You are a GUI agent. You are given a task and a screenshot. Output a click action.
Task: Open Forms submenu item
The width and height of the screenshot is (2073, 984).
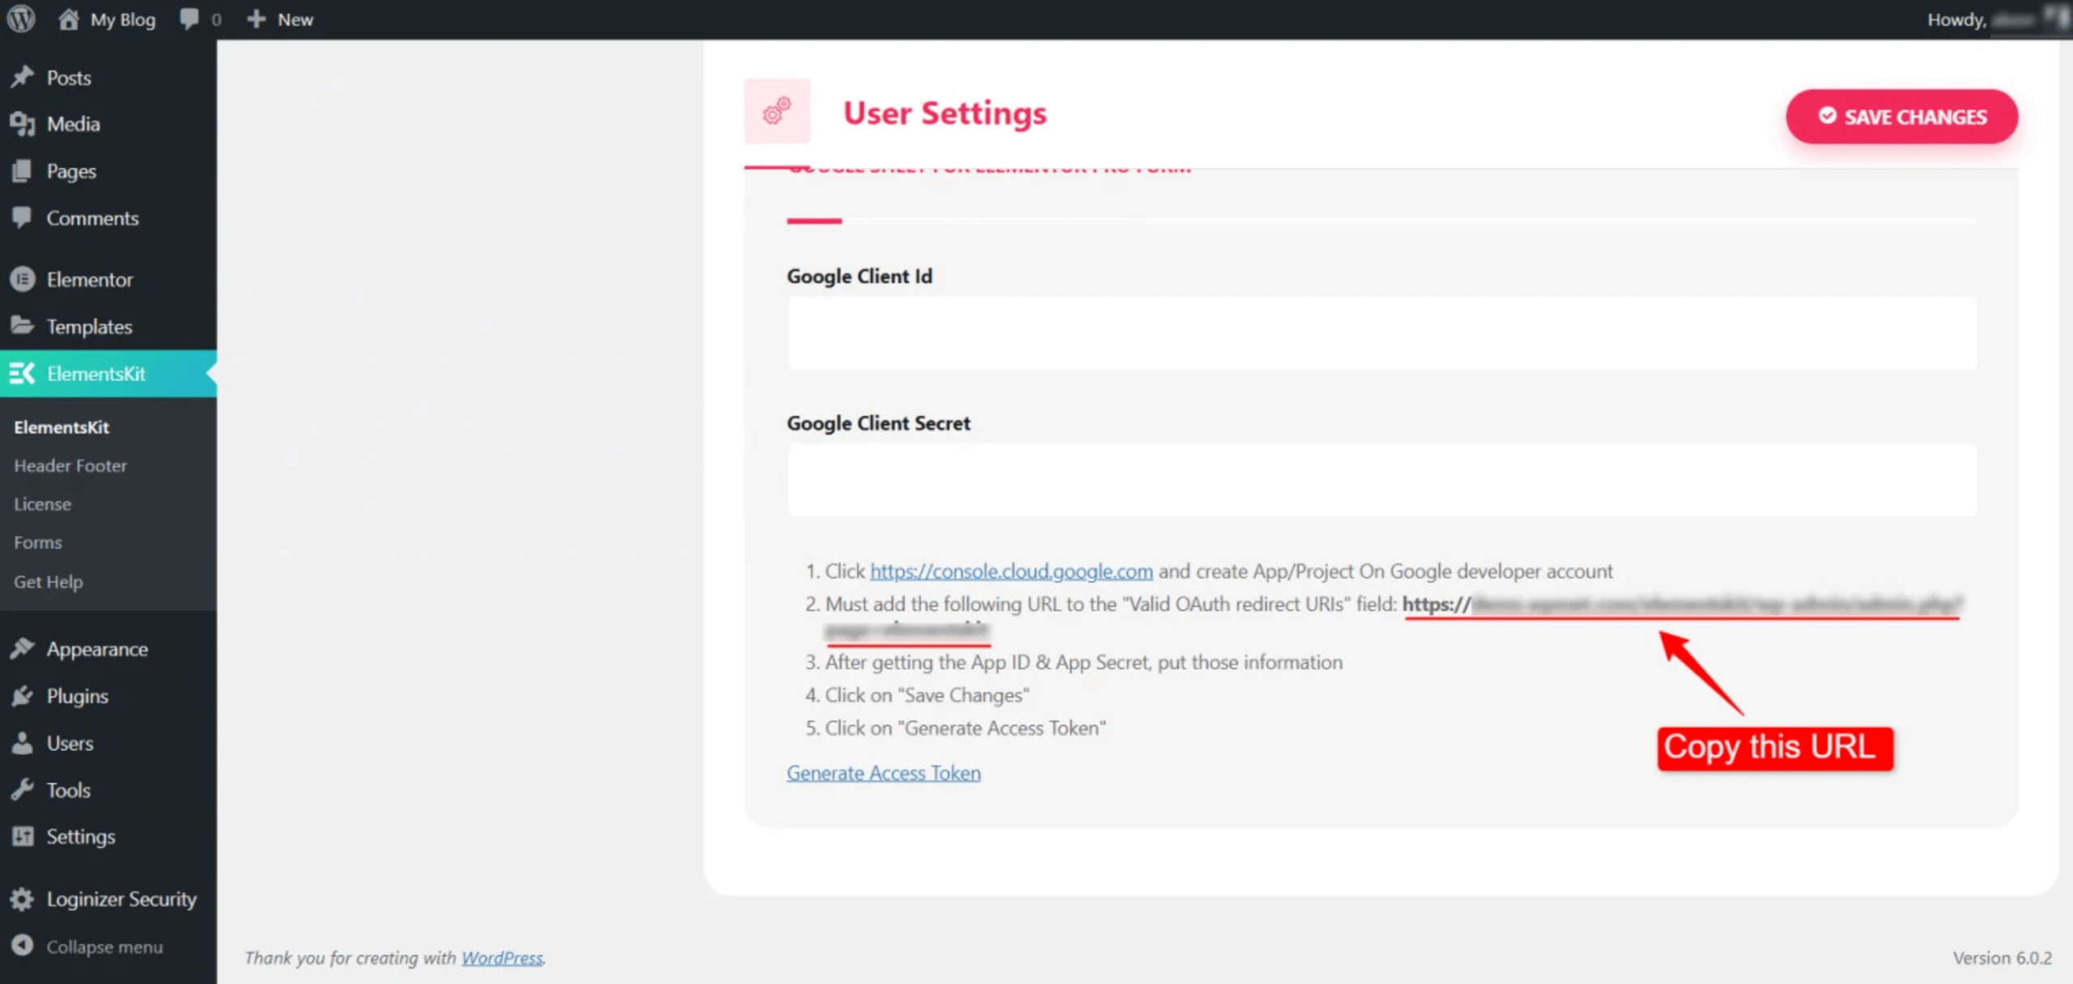[37, 542]
